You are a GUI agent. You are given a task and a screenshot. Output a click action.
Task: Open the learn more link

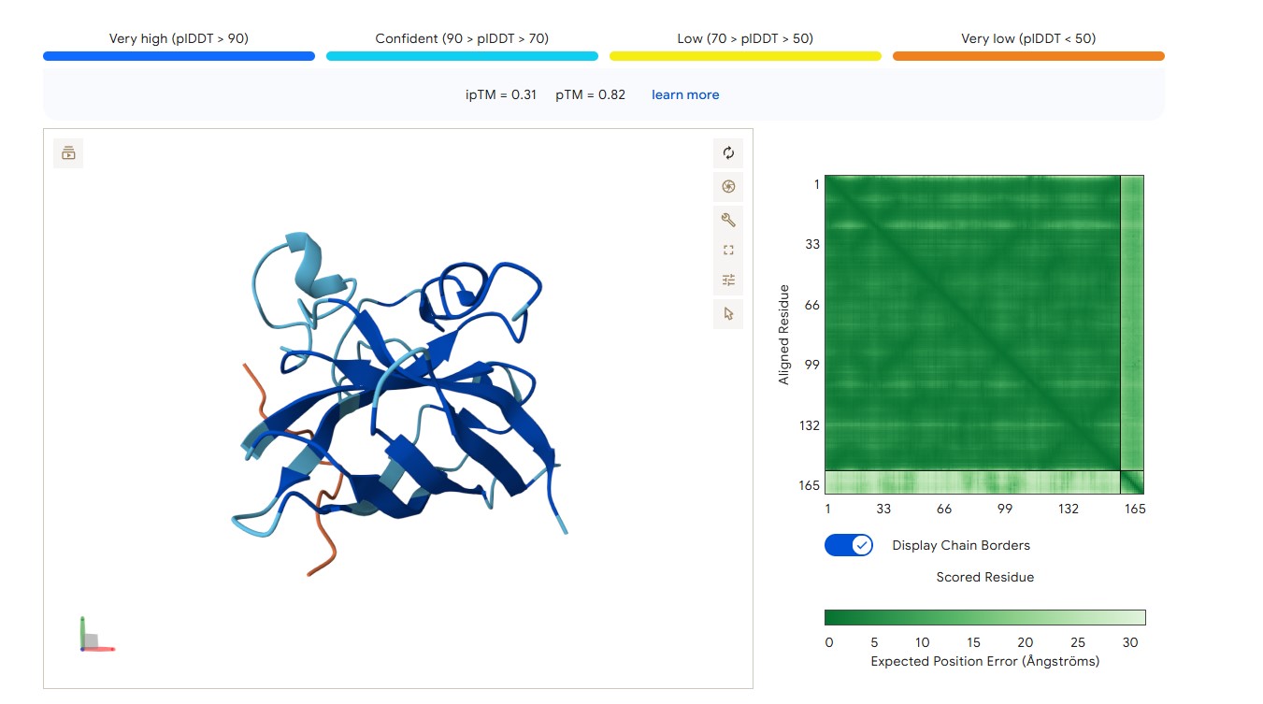point(685,94)
